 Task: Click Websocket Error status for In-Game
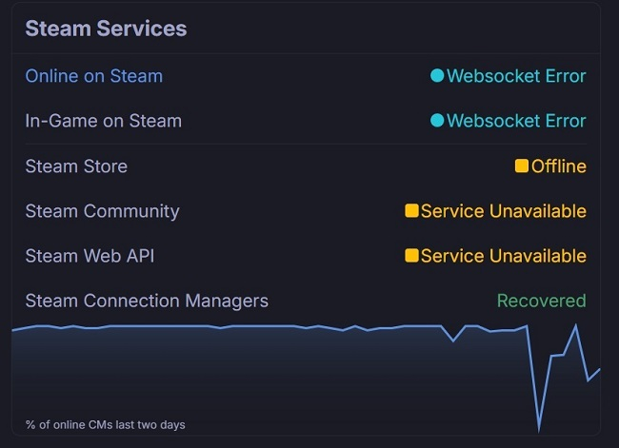tap(516, 121)
